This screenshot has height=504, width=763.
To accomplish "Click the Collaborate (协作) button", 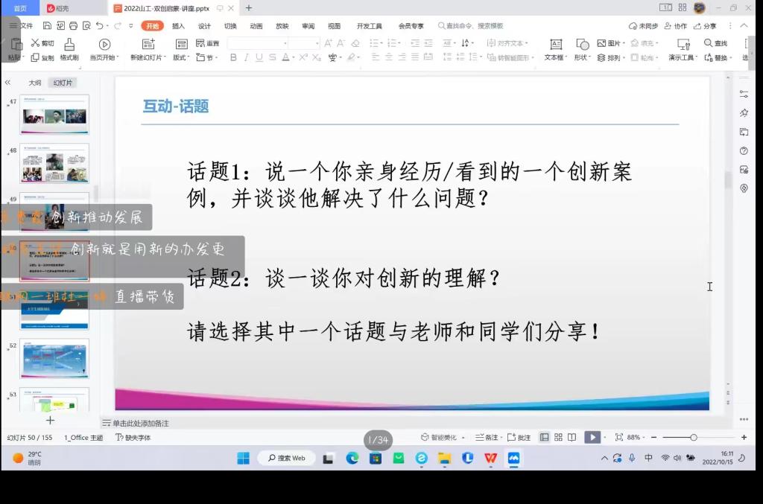I will tap(677, 26).
